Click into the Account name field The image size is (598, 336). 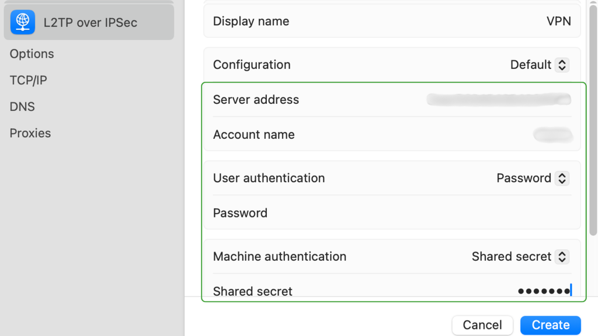pyautogui.click(x=553, y=135)
